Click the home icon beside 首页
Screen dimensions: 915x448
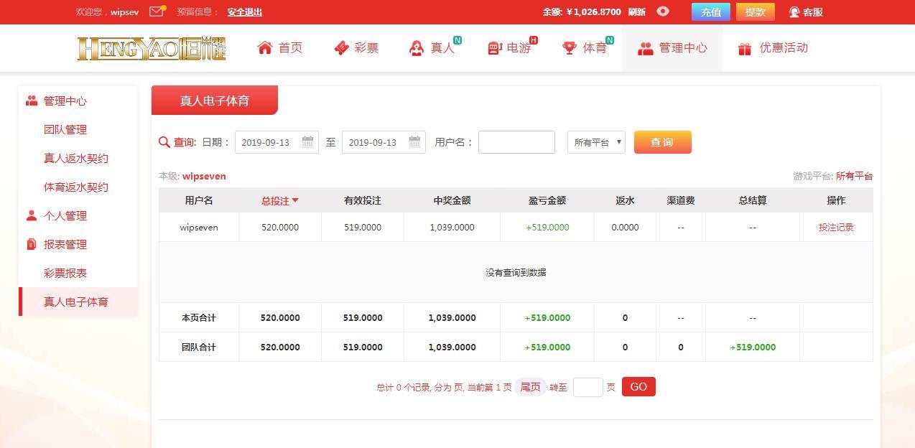click(265, 48)
